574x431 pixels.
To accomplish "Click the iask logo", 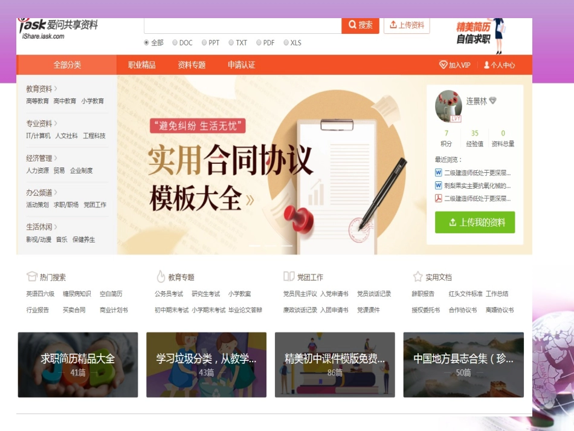I will click(x=59, y=28).
